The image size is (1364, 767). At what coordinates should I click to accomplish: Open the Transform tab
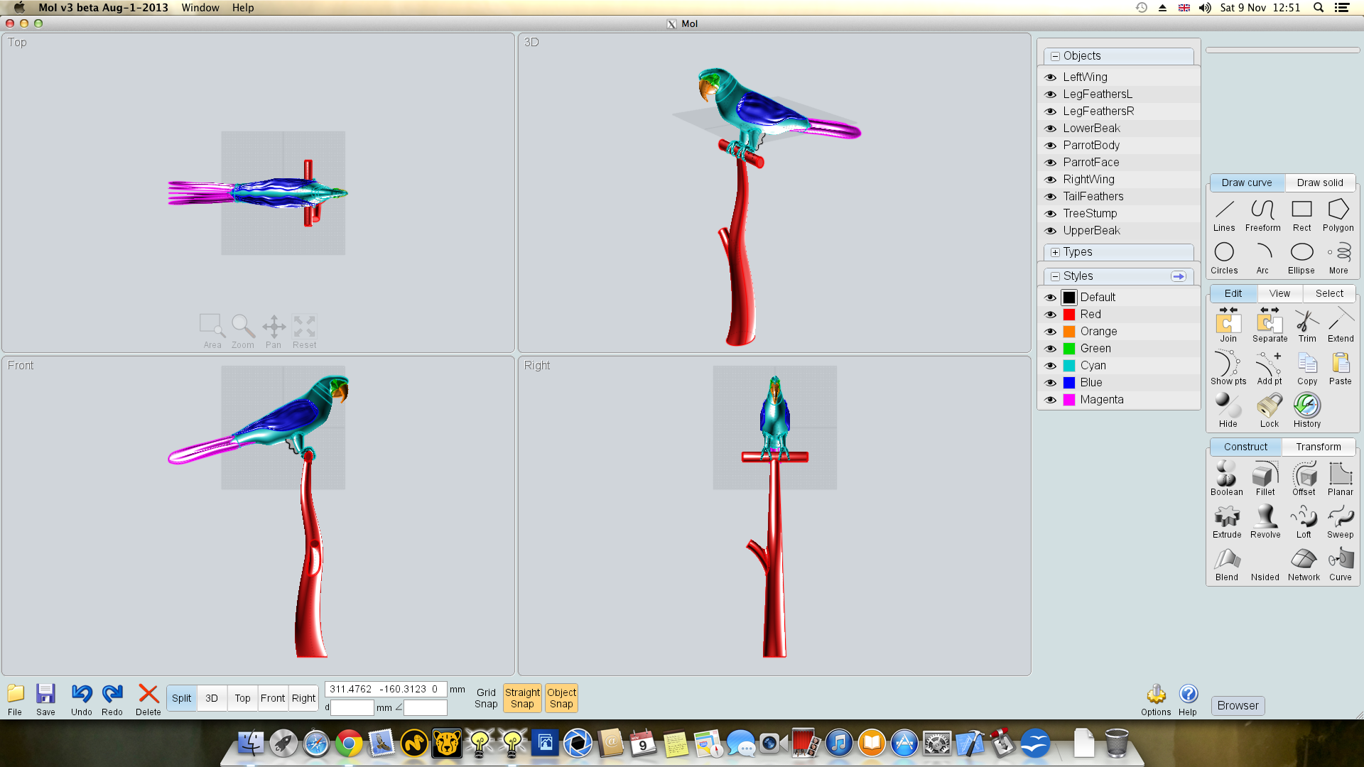tap(1319, 447)
